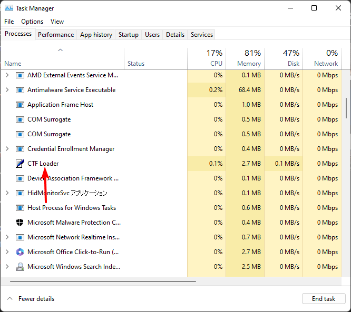Expand the AMD External Events Service row
The image size is (351, 312).
[7, 75]
